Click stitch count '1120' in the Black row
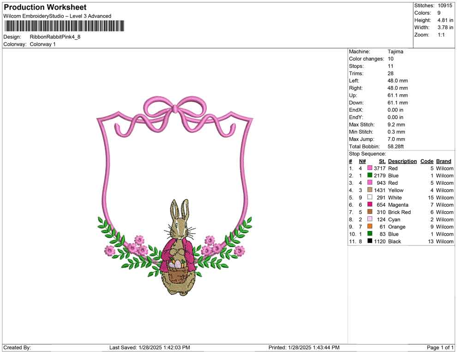This screenshot has height=352, width=457. tap(380, 241)
